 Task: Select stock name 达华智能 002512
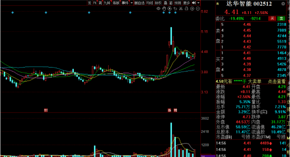(x=249, y=4)
